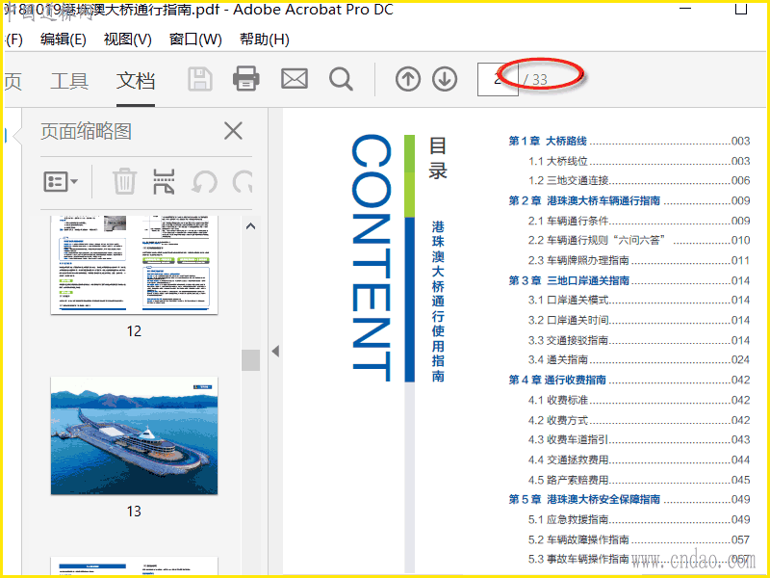The image size is (770, 578).
Task: Jump to 1.1 大桥线位 entry
Action: coord(639,161)
